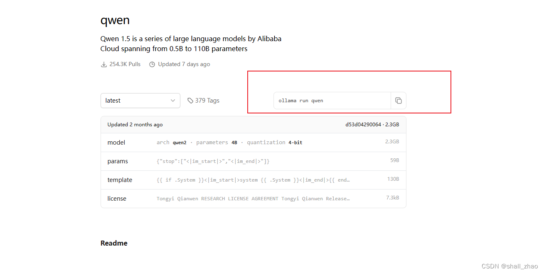Click the 2.3GB size value in model row
Screen dimensions: 544x273
[x=392, y=142]
